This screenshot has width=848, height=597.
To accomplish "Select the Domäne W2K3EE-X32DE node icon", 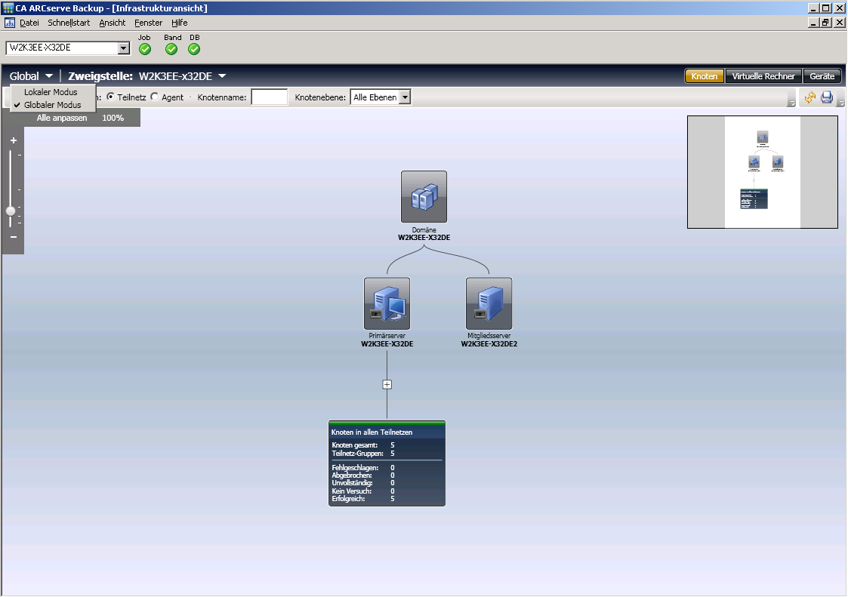I will [424, 197].
